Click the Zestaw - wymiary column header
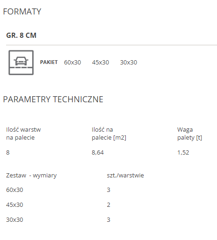This screenshot has width=217, height=240. 31,176
